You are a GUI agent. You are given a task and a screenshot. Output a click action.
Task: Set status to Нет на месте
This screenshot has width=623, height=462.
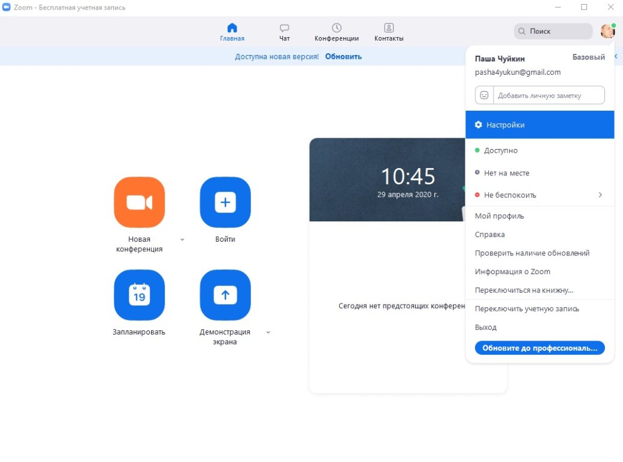540,173
